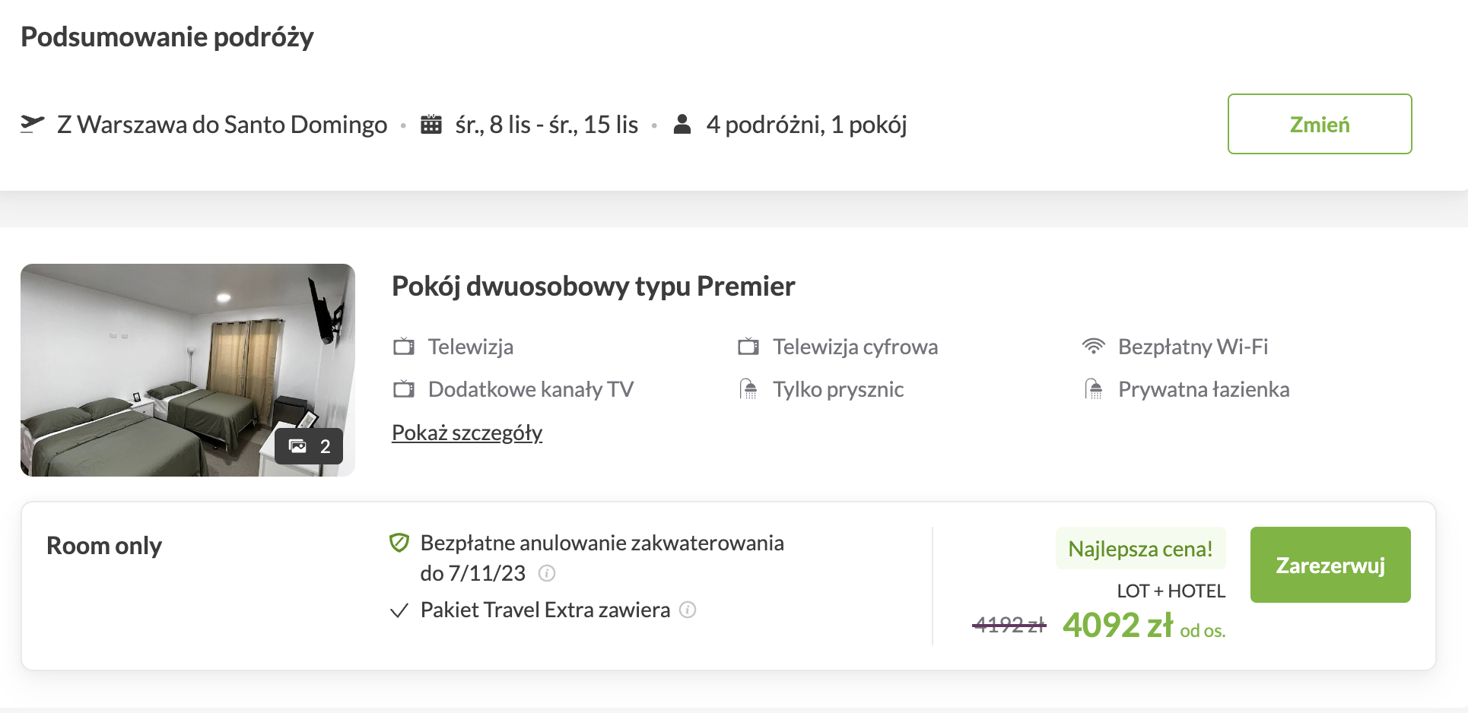Click the info icon after cancellation date

(x=547, y=573)
